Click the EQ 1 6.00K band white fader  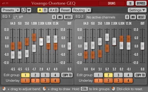(x=48, y=40)
